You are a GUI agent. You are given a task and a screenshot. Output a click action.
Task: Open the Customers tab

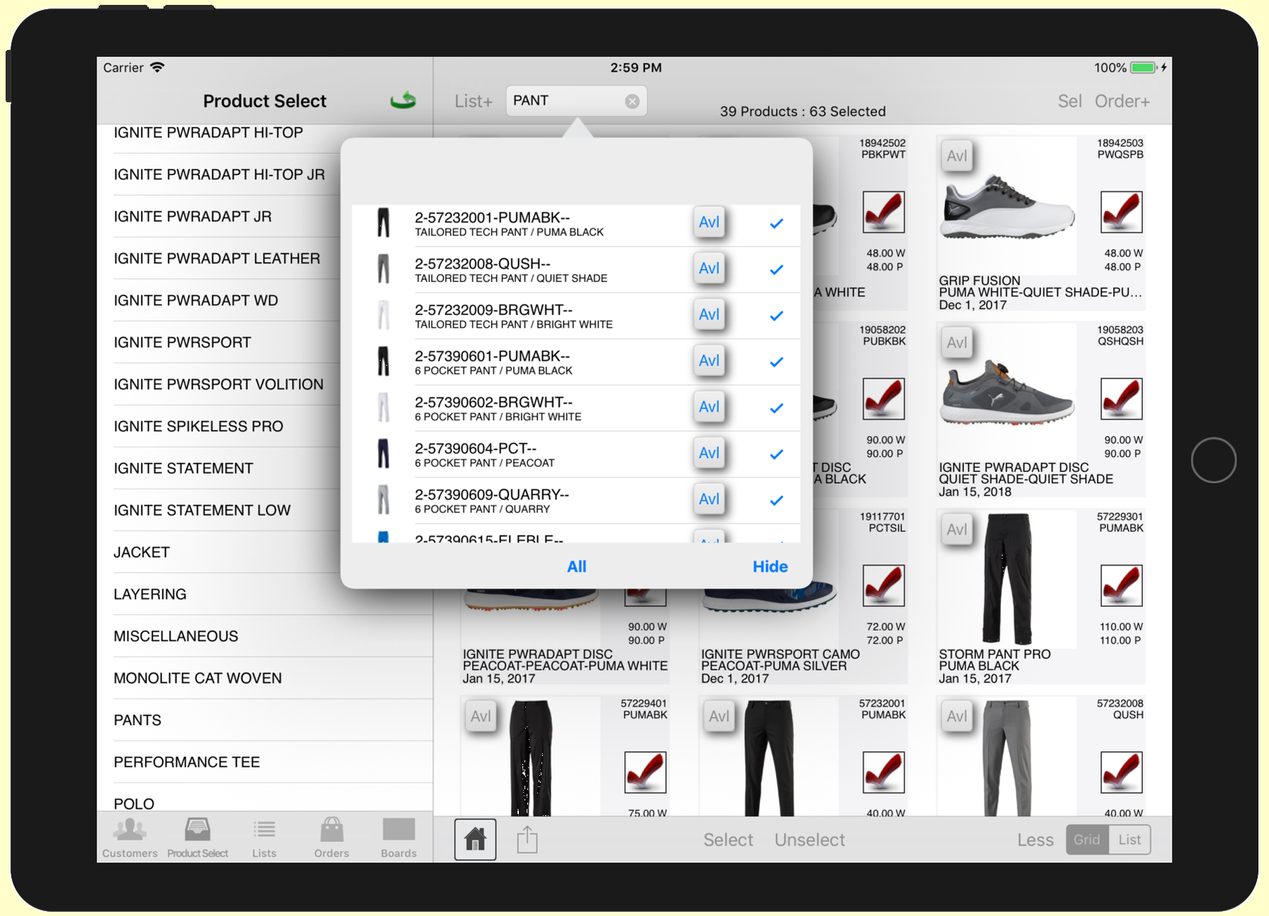130,838
